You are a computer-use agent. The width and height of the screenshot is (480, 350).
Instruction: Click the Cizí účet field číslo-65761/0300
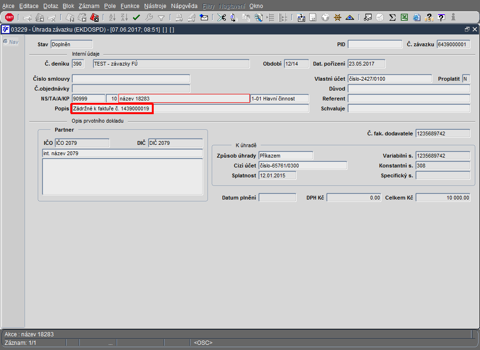coord(303,166)
